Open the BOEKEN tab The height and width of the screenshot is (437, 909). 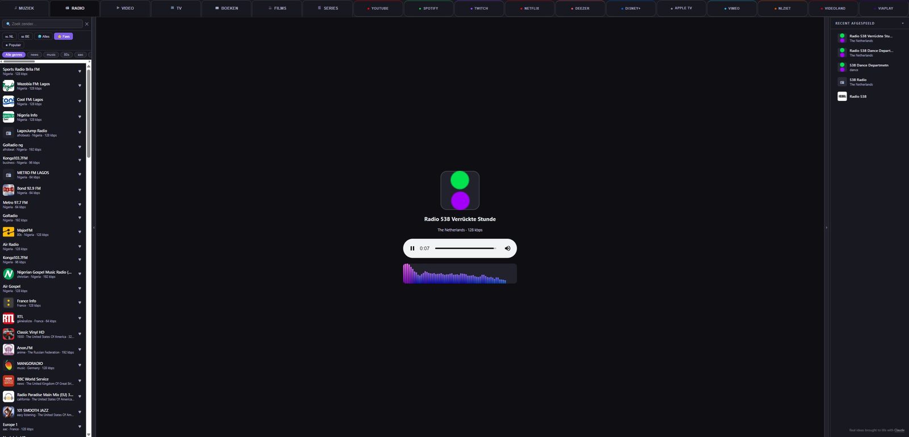tap(227, 9)
